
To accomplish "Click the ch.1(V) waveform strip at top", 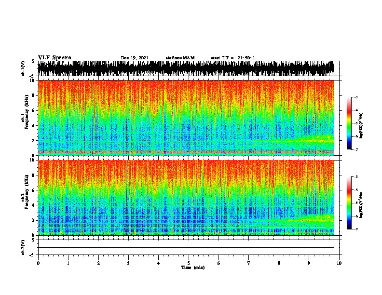I will [x=186, y=68].
